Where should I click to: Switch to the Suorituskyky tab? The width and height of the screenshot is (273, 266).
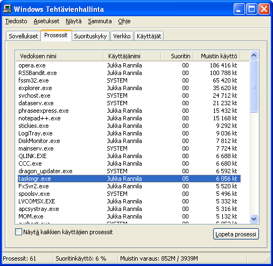[90, 36]
